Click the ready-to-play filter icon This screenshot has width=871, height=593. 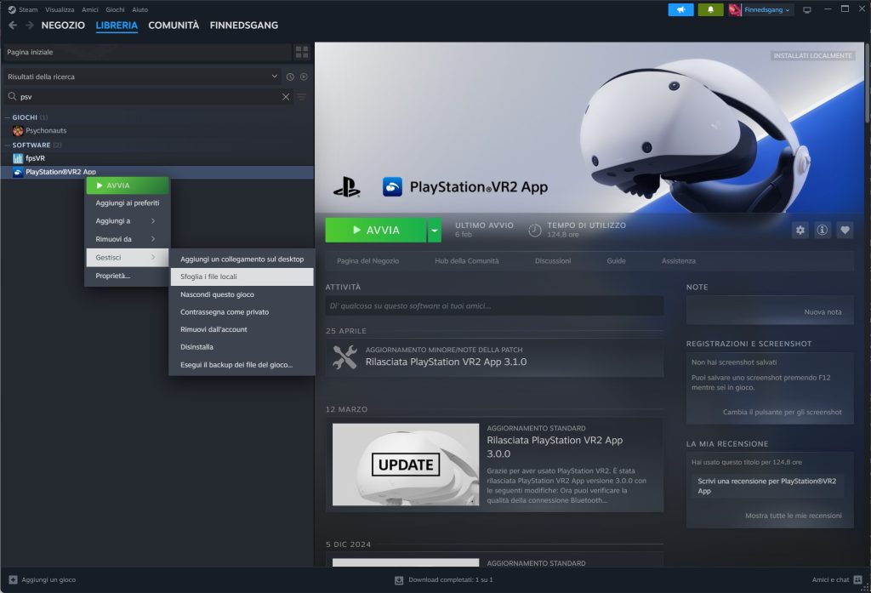click(304, 77)
